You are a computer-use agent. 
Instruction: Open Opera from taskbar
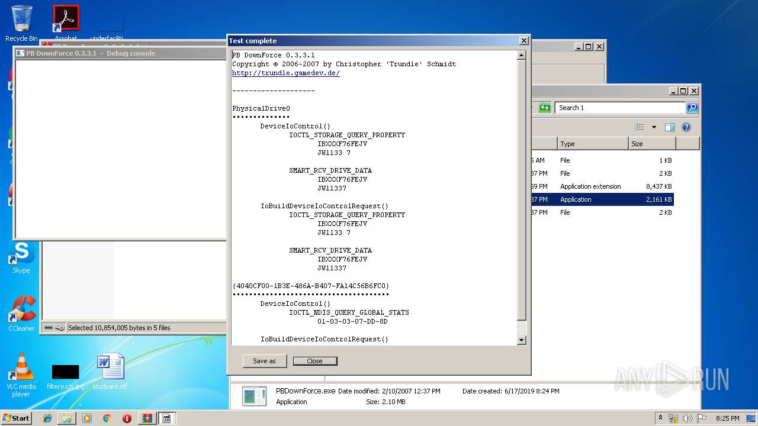click(x=127, y=418)
